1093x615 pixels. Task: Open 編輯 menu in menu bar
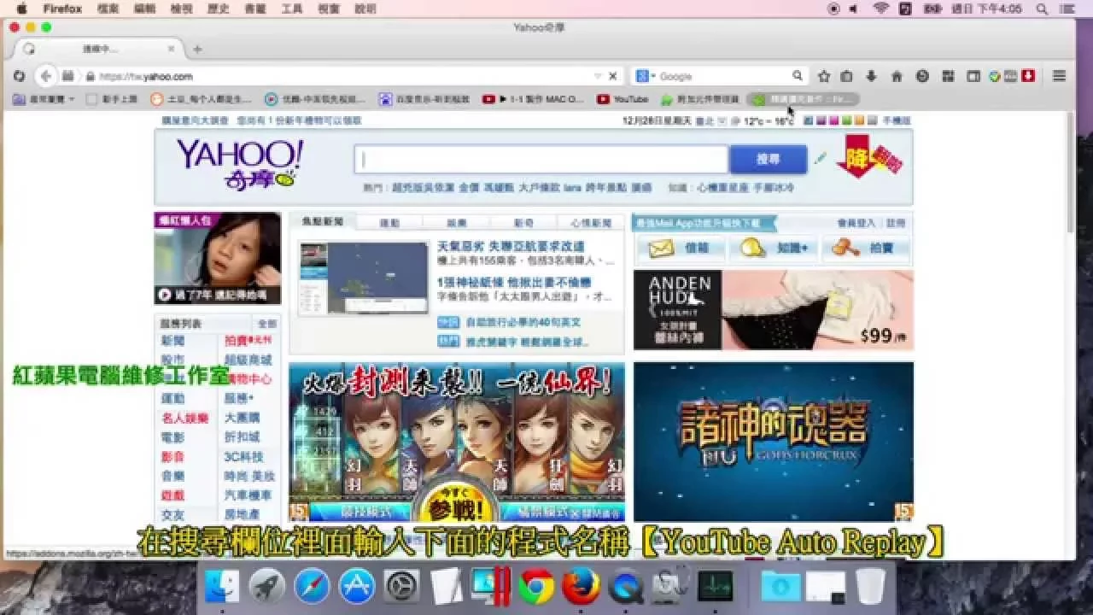point(145,9)
